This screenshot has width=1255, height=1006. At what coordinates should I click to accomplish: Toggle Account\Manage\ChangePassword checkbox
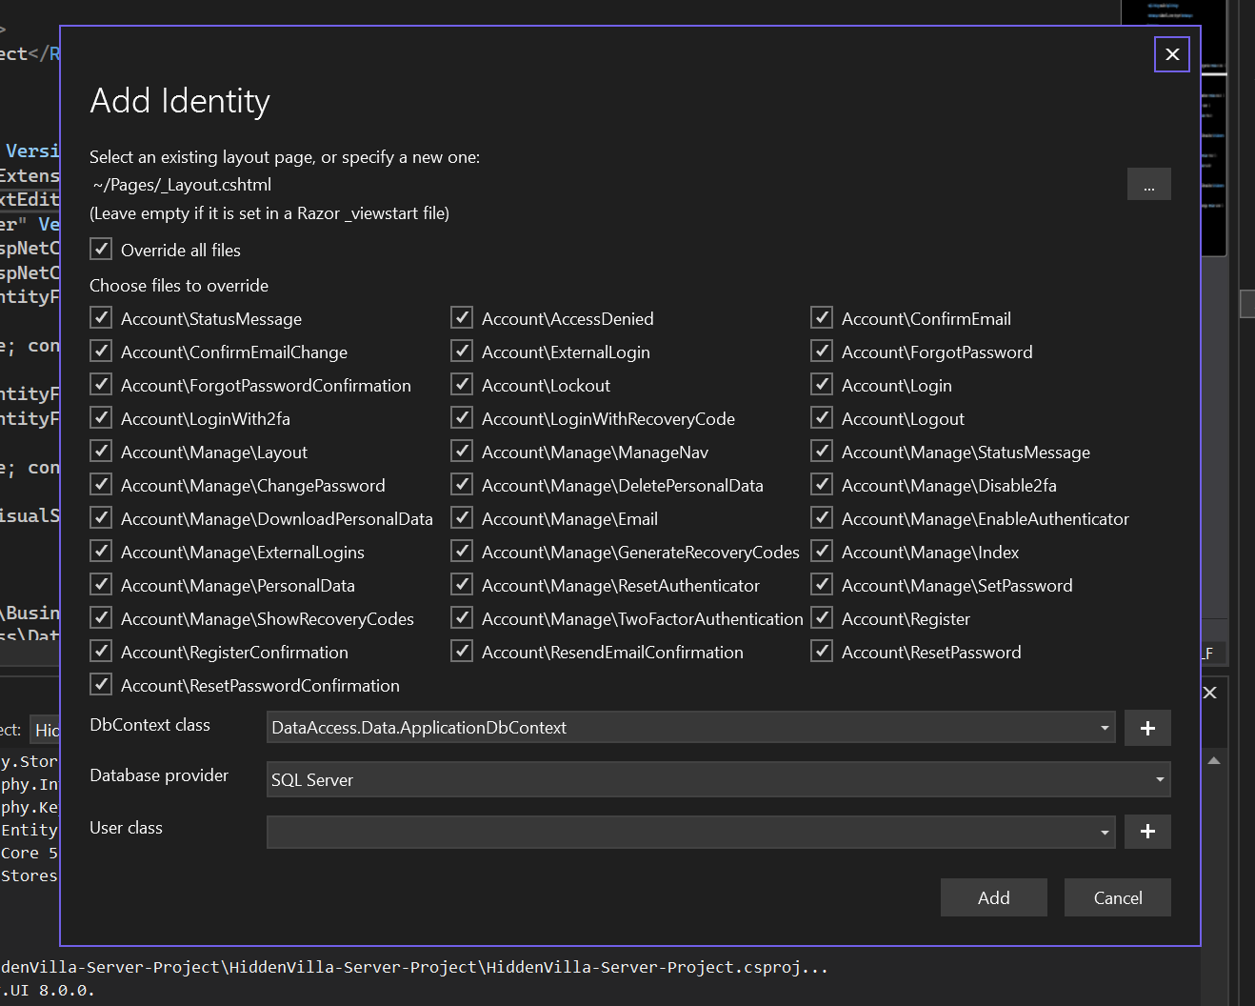101,485
